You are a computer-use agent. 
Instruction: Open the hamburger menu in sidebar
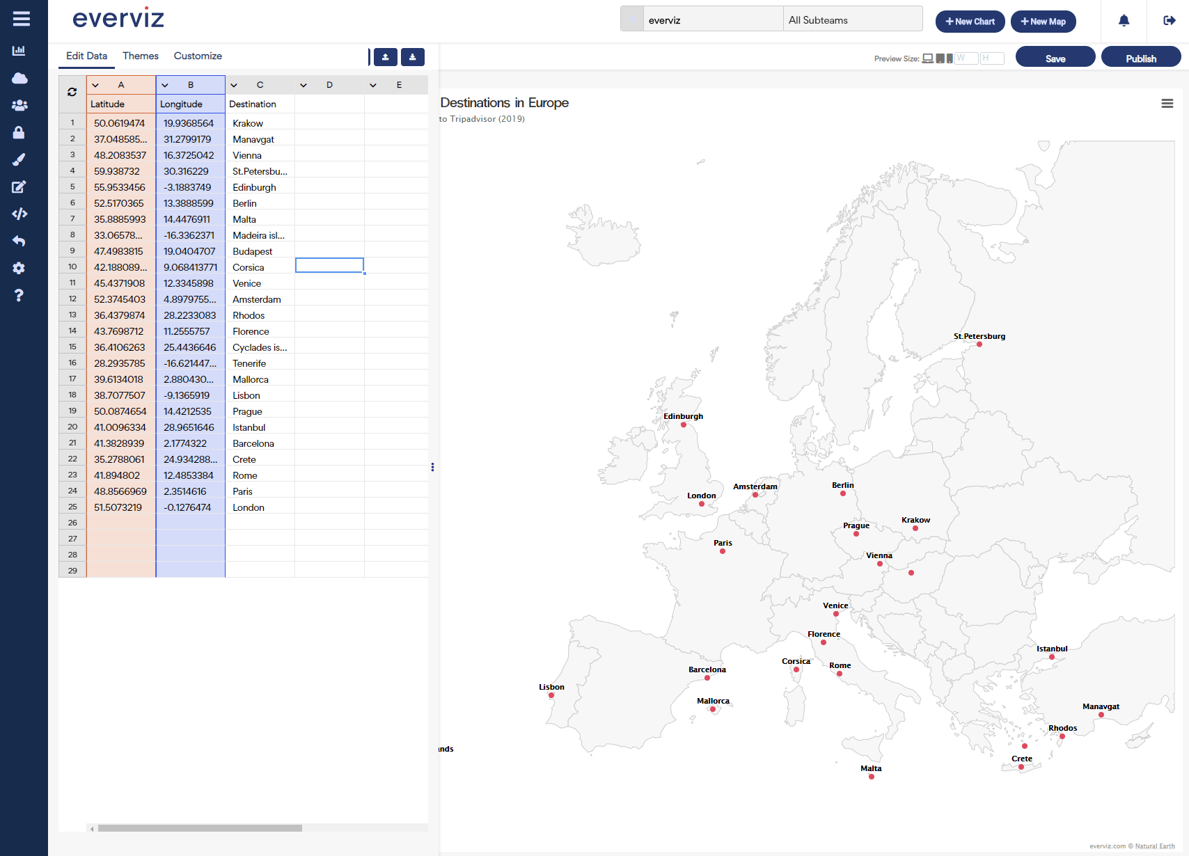22,19
